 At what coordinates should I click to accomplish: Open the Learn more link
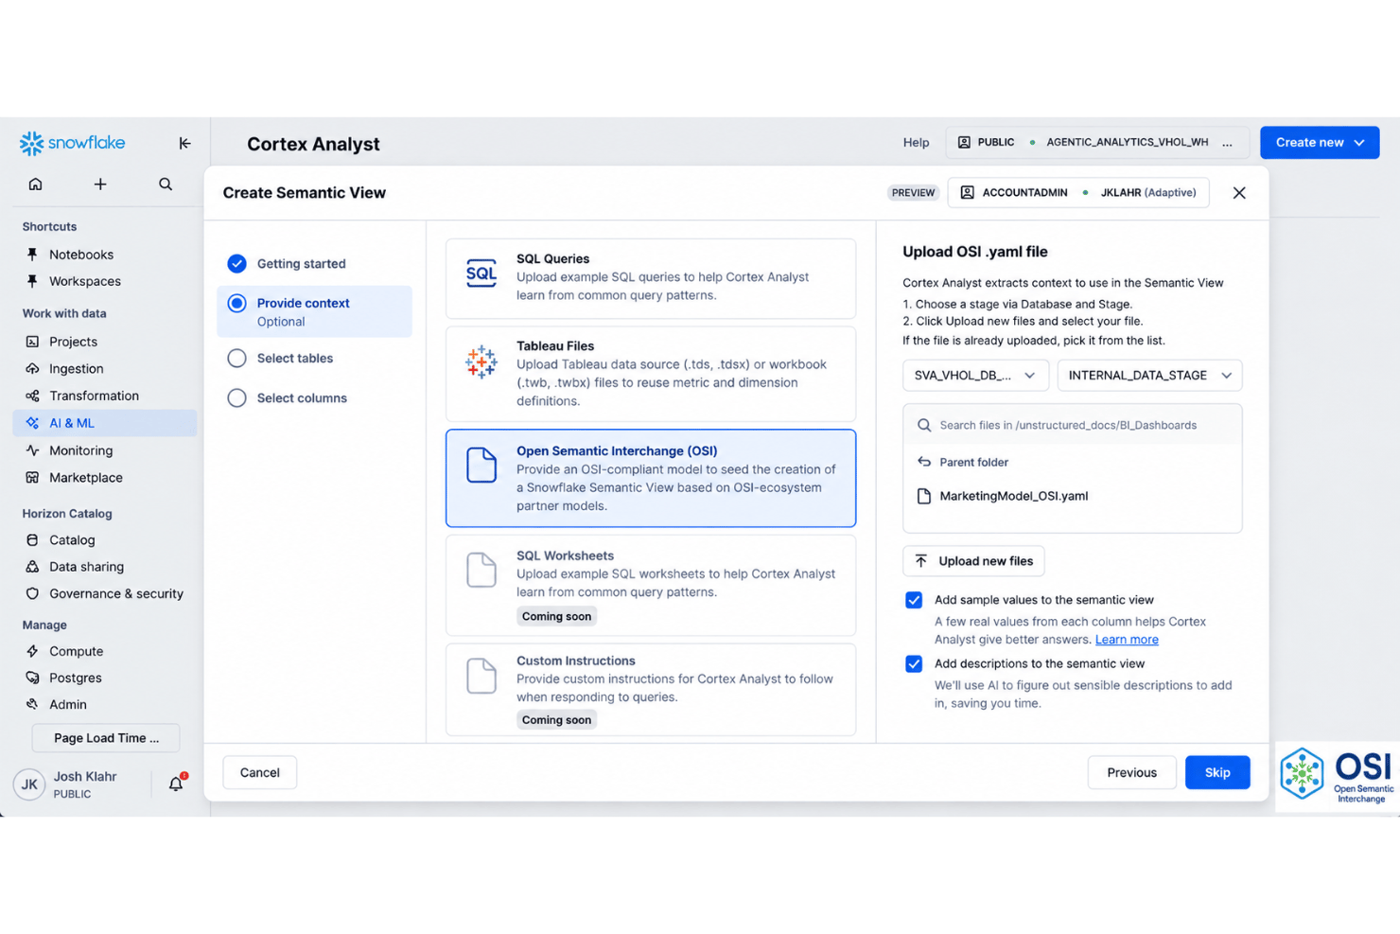(x=1127, y=640)
